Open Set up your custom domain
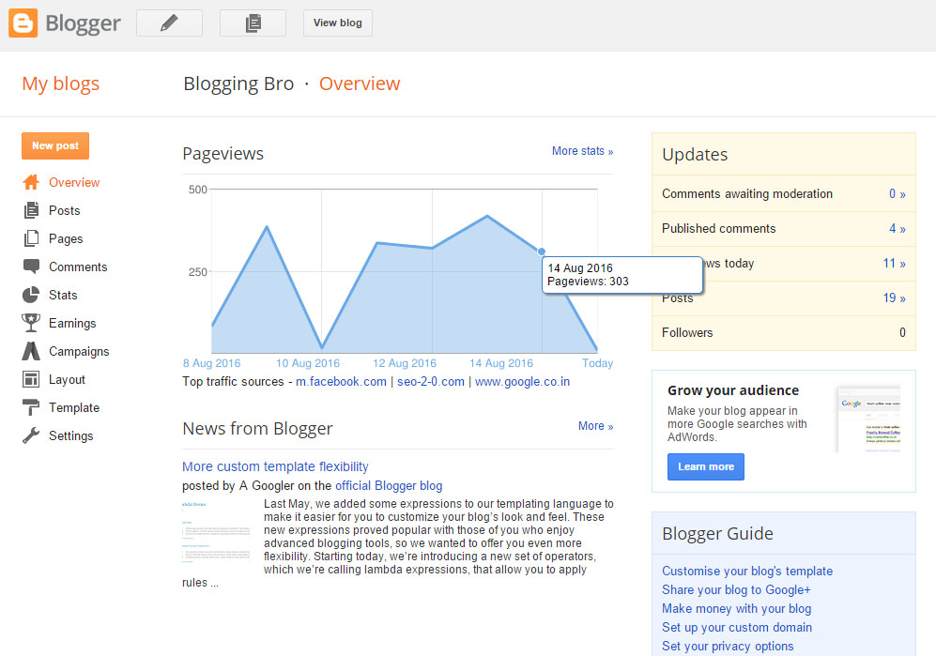Screen dimensions: 936x656 [737, 627]
